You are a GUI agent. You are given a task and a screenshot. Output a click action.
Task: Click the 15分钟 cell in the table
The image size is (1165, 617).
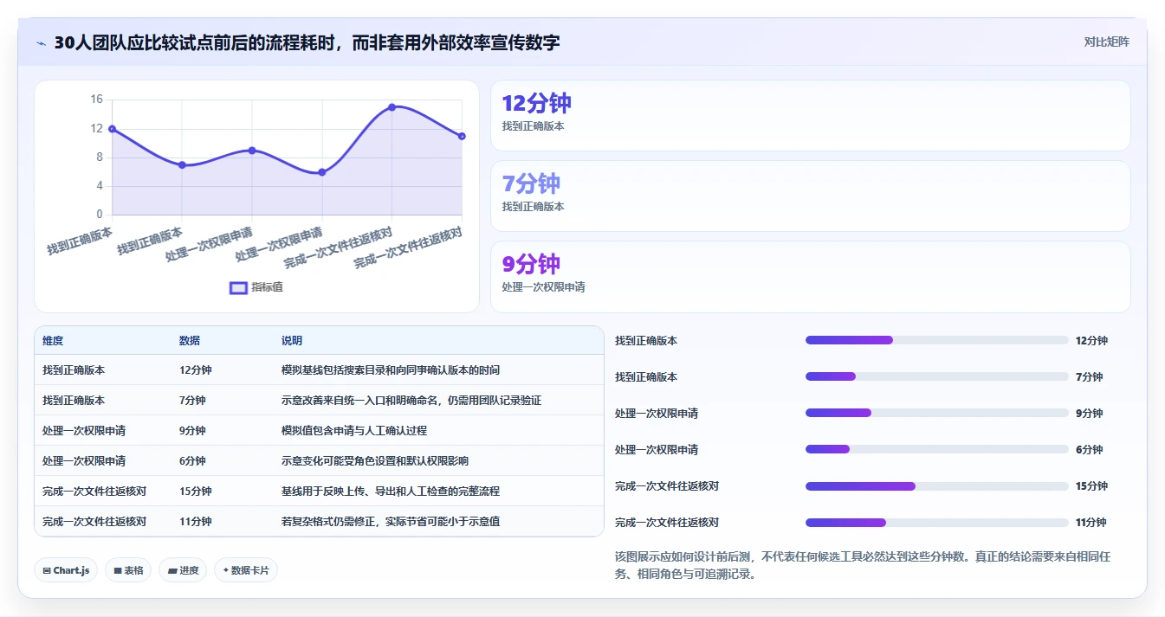(x=195, y=492)
